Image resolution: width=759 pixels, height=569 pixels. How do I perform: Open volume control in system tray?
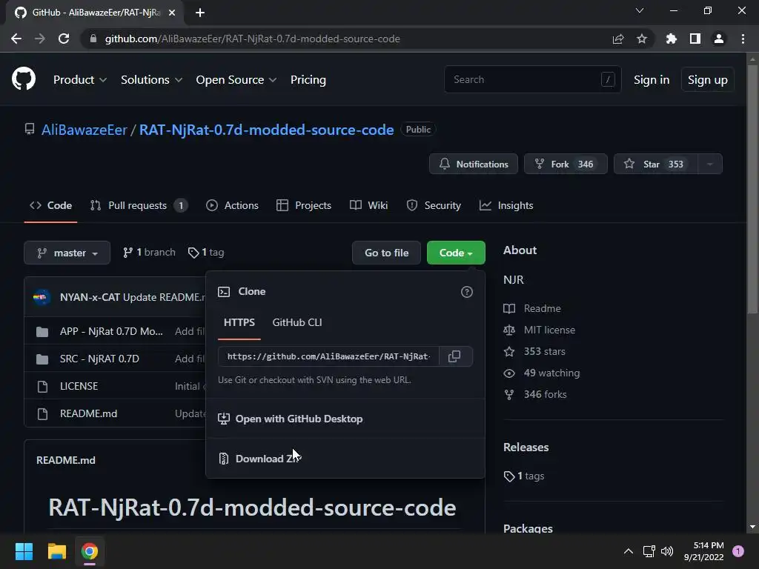point(667,551)
